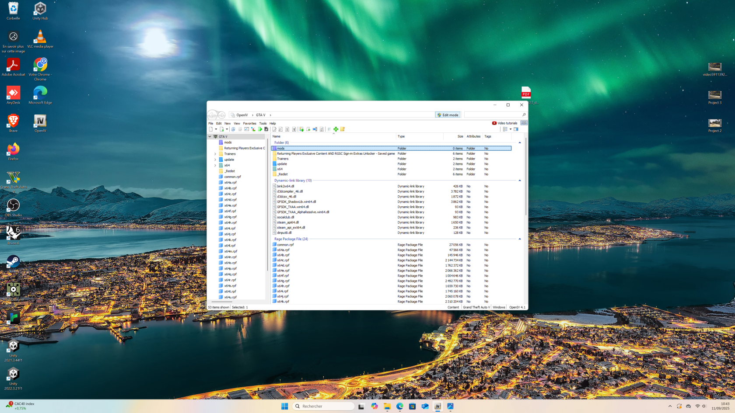Click the yellow folder icon in toolbar
735x413 pixels.
click(x=343, y=129)
